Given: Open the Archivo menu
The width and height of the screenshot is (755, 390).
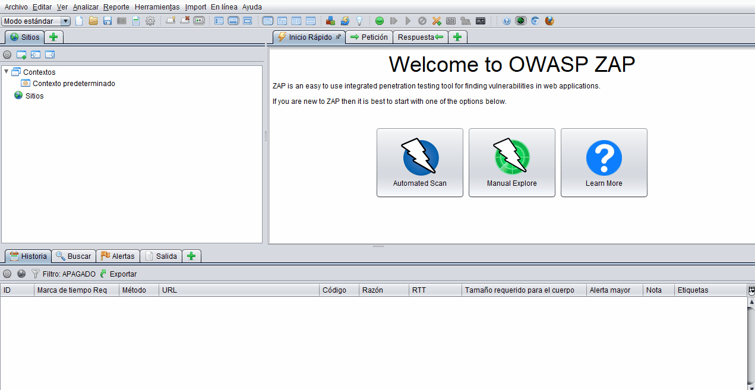Looking at the screenshot, I should [16, 7].
